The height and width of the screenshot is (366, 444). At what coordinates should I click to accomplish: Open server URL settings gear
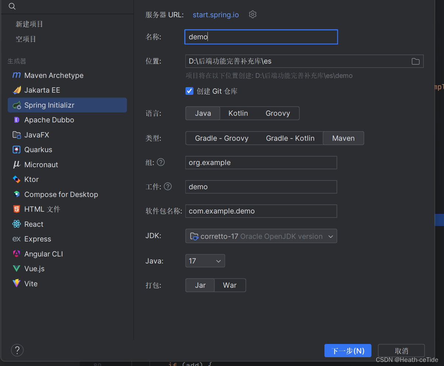[253, 14]
